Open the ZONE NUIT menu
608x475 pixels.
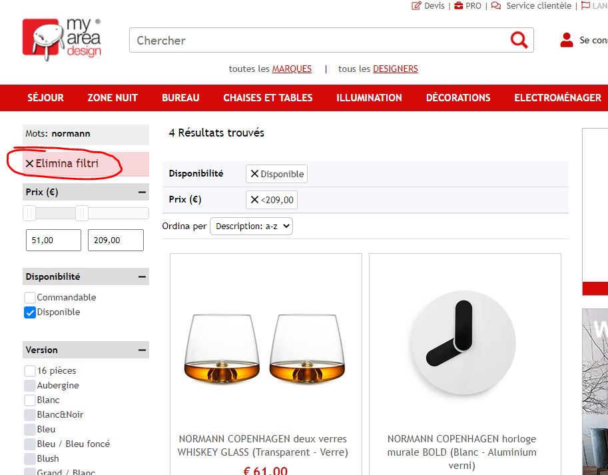(113, 98)
